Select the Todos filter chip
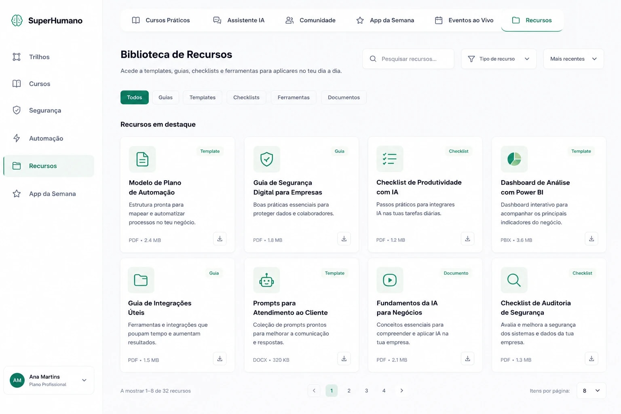 [135, 97]
